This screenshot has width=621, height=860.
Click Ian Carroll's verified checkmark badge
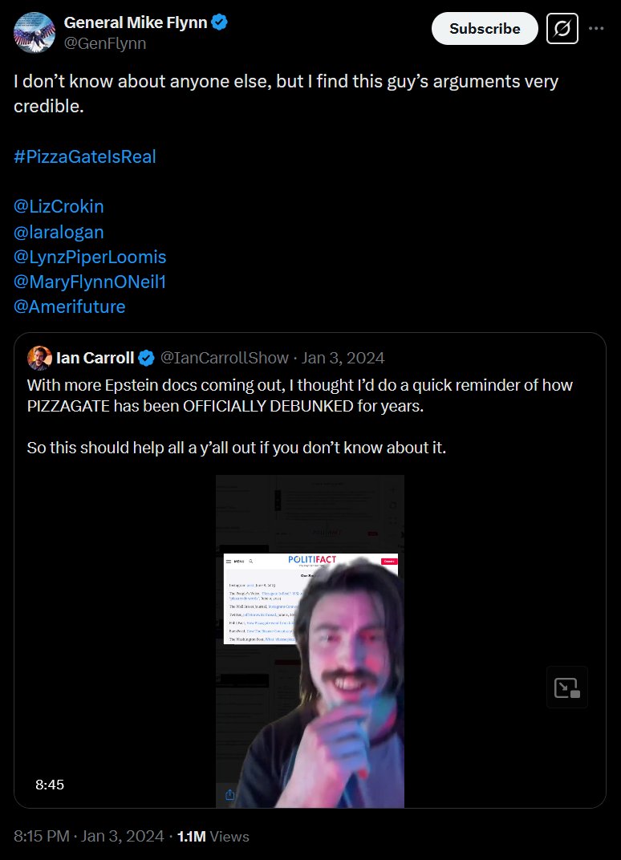click(x=147, y=357)
